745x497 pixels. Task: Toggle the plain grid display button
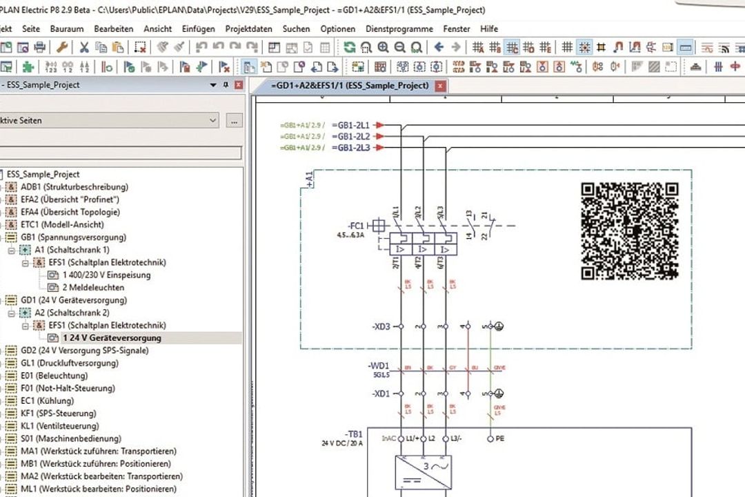(x=568, y=47)
